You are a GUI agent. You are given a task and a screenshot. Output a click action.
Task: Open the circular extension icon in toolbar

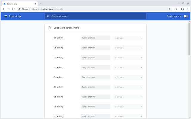click(x=175, y=9)
